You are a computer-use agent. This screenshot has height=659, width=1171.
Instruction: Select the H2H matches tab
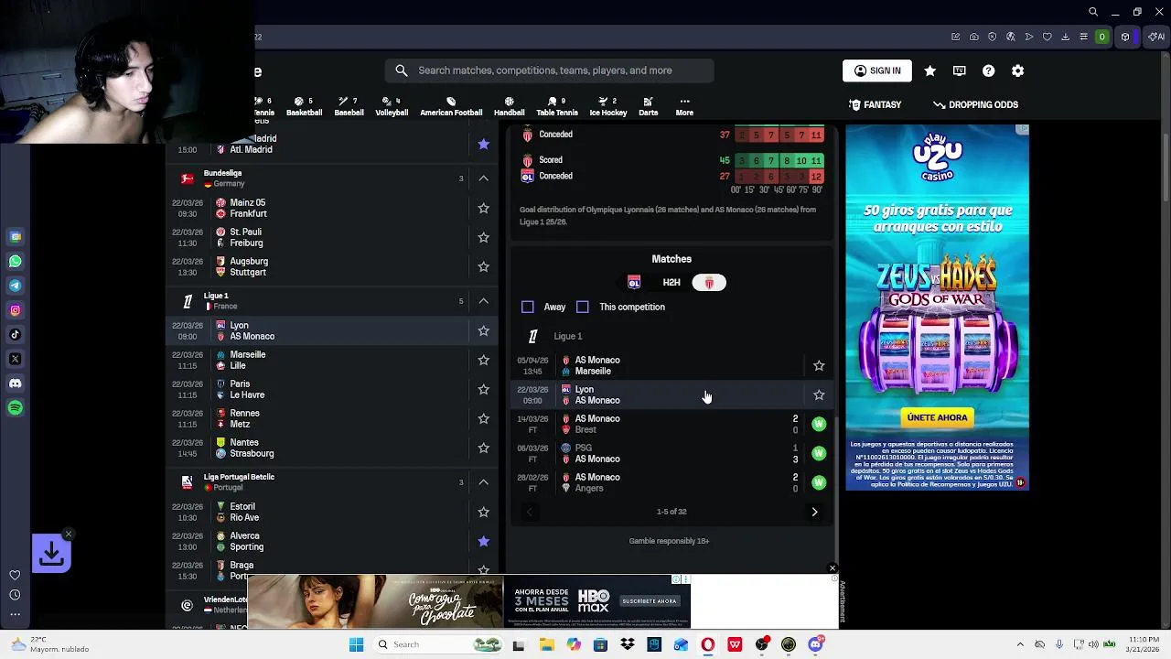(671, 283)
